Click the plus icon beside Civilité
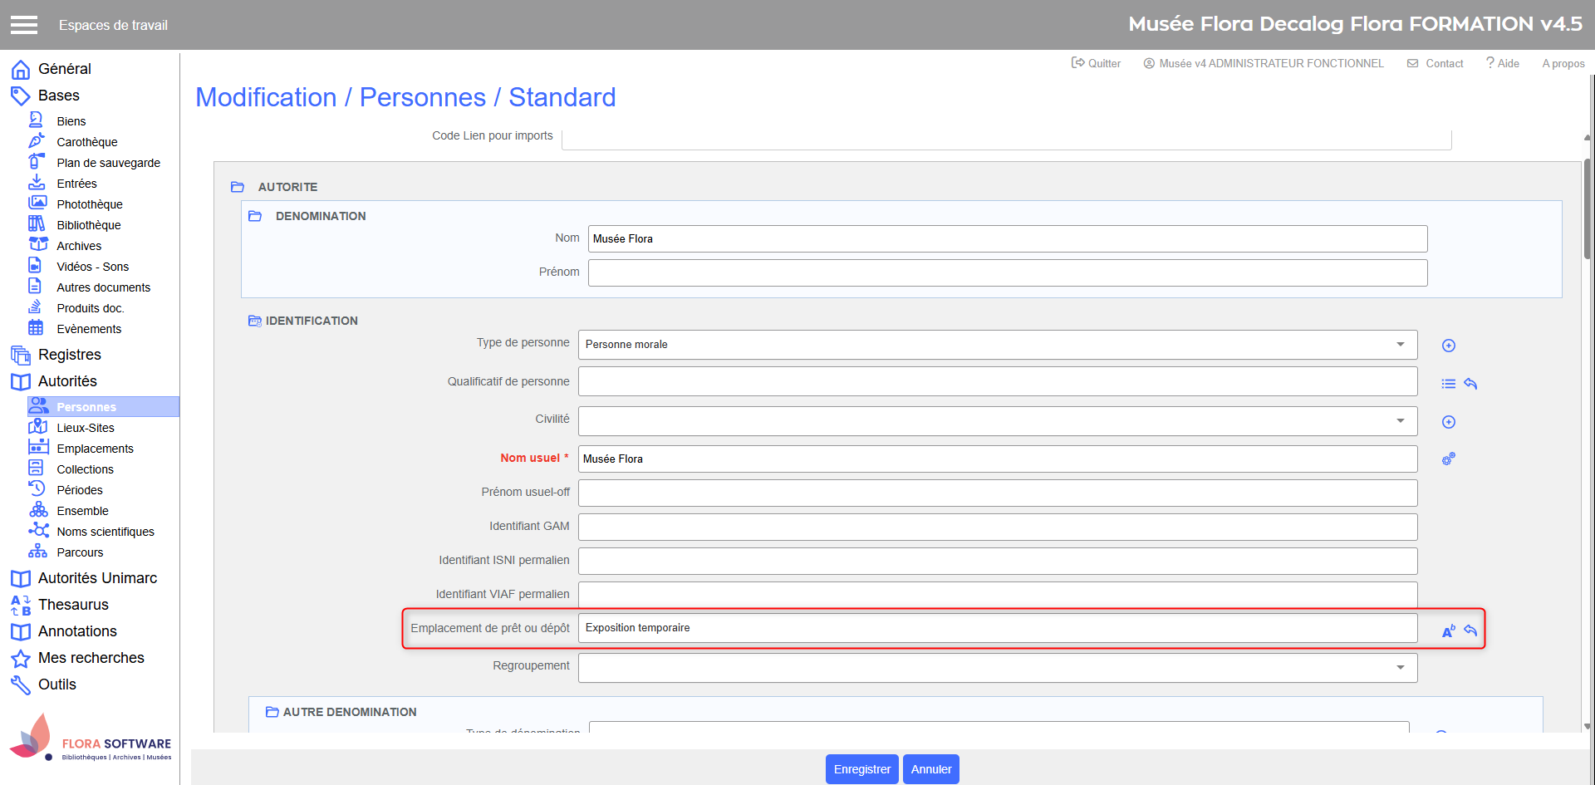 click(x=1448, y=422)
